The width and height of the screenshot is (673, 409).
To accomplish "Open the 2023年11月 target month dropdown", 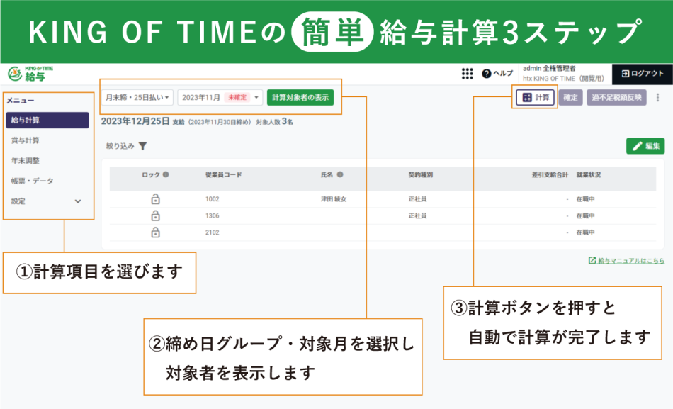I will (220, 97).
